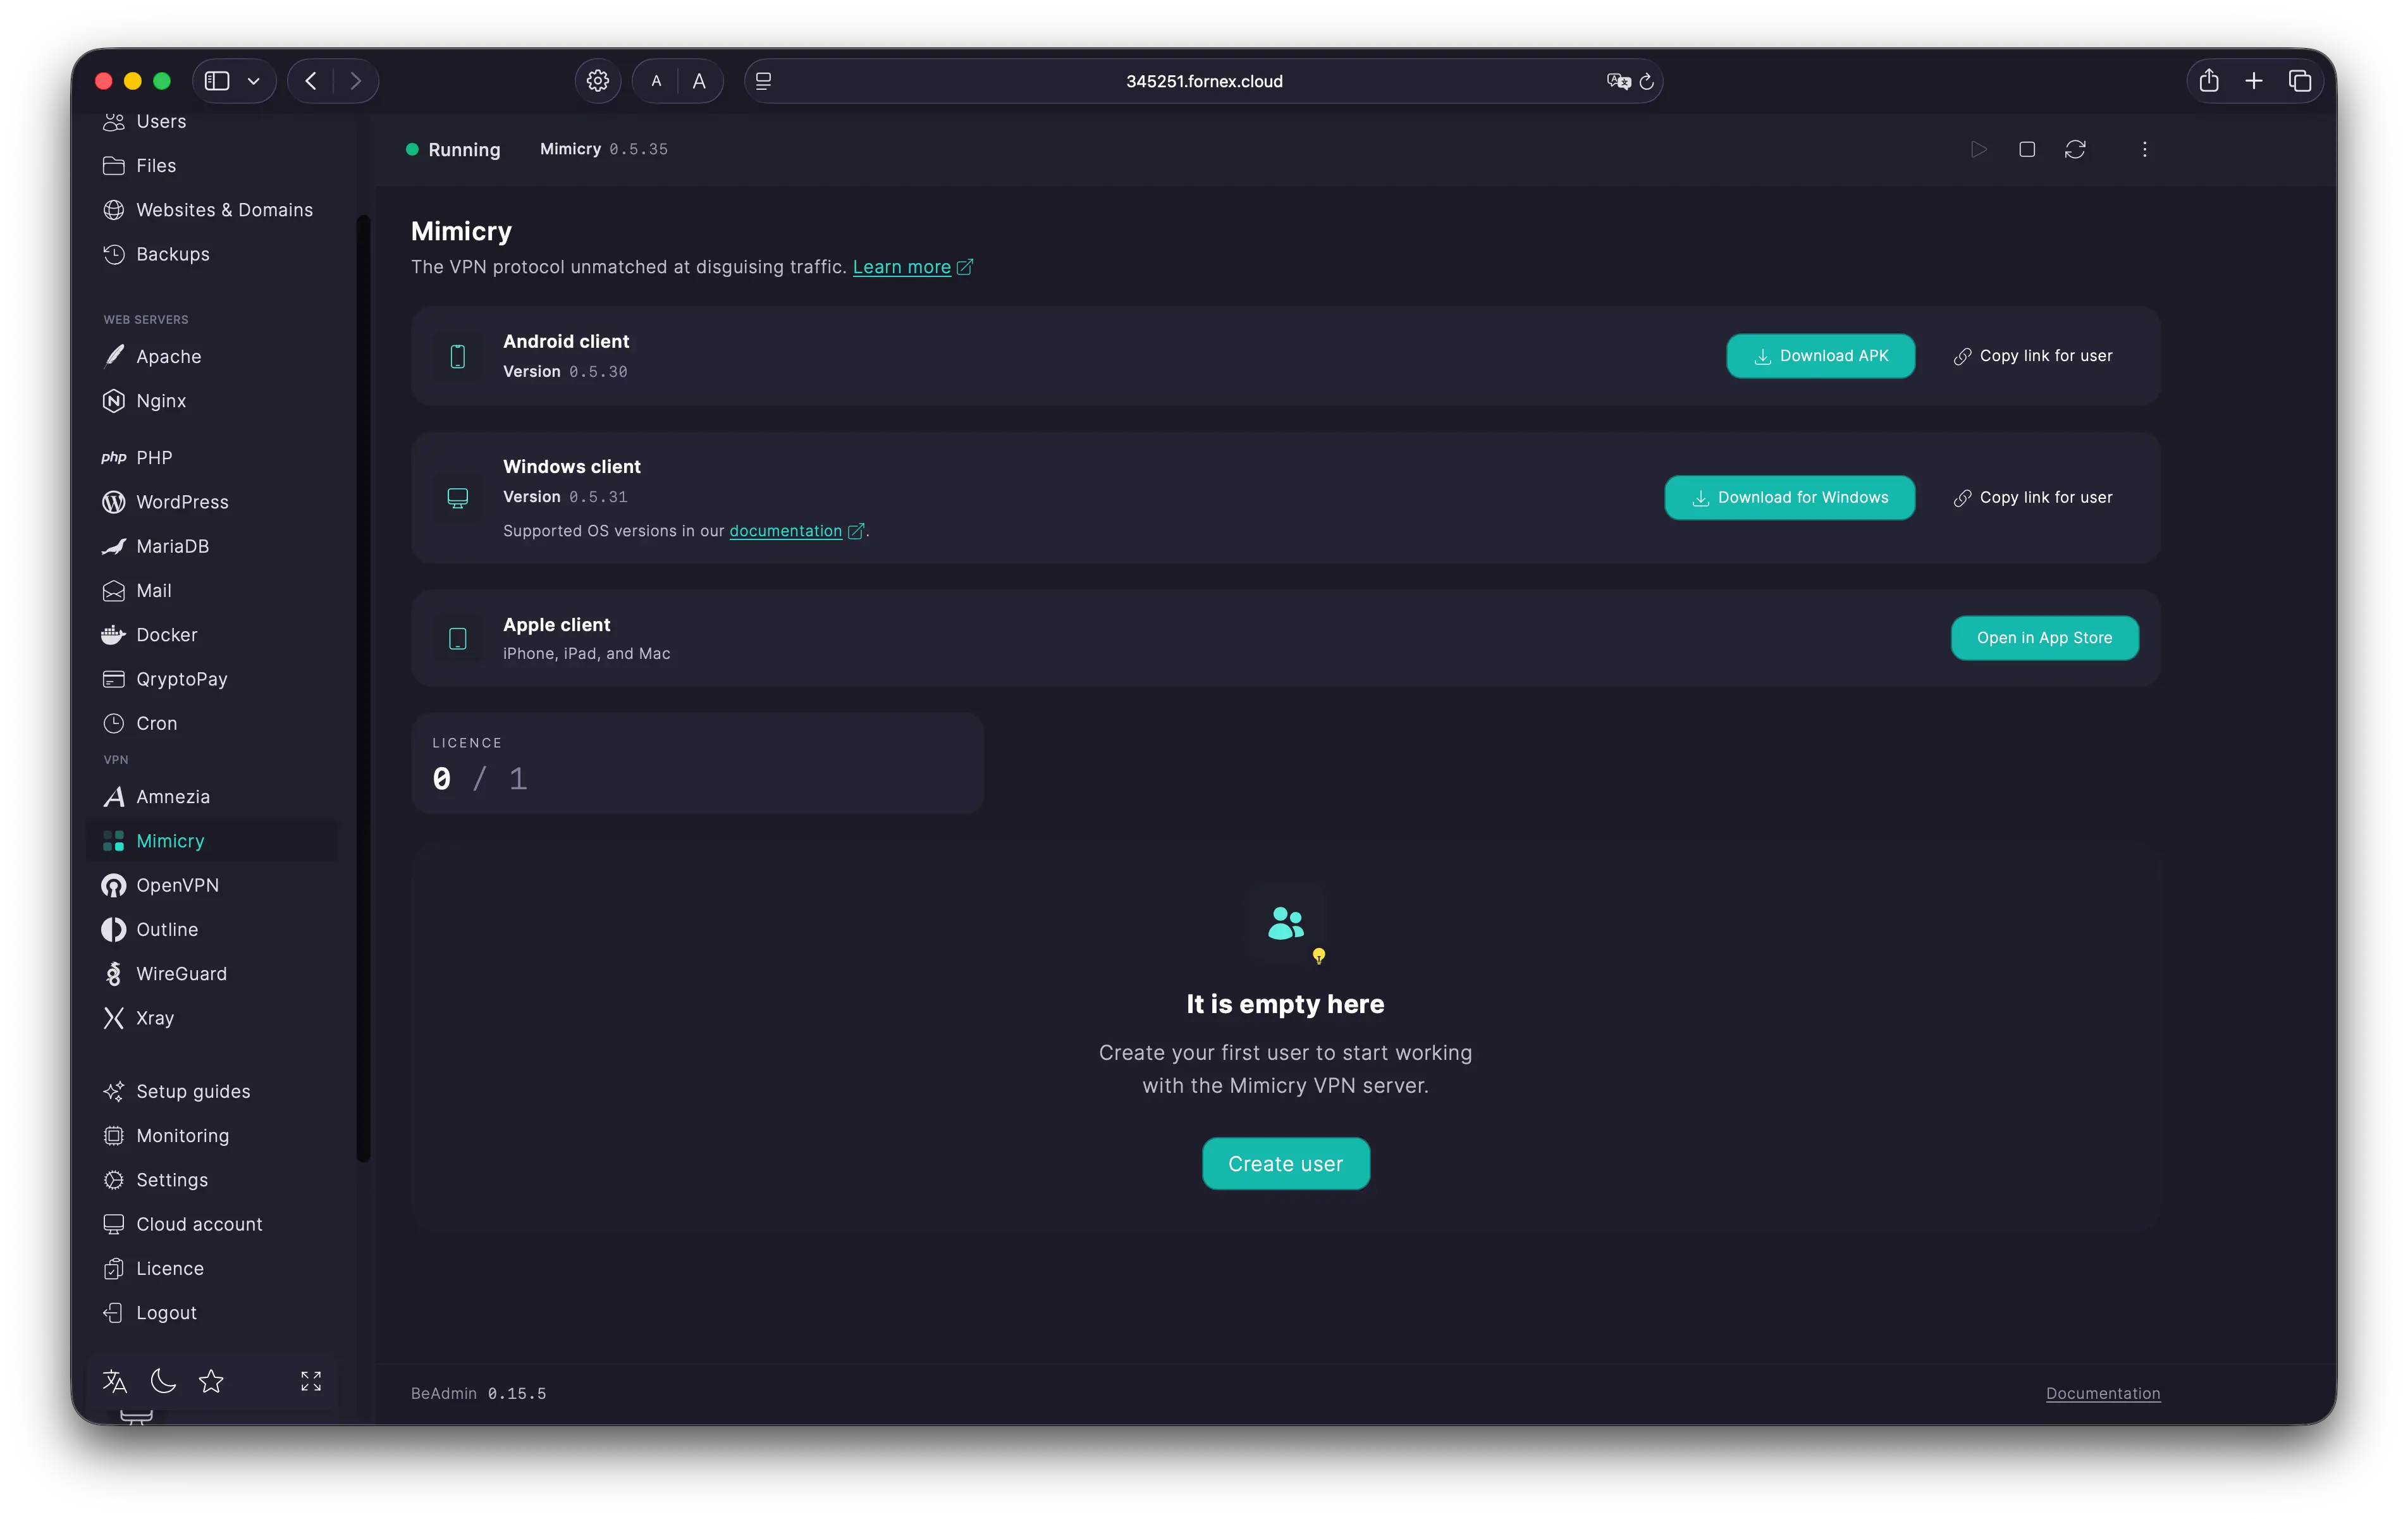Select MariaDB from the sidebar
2408x1519 pixels.
pos(212,546)
